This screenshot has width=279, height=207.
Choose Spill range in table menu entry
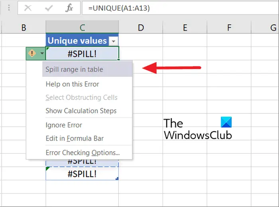tap(87, 69)
